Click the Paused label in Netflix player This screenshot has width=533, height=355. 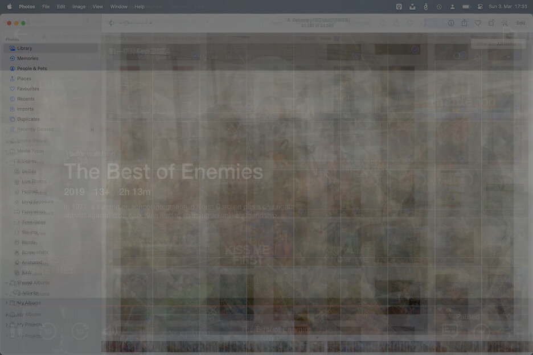click(468, 317)
